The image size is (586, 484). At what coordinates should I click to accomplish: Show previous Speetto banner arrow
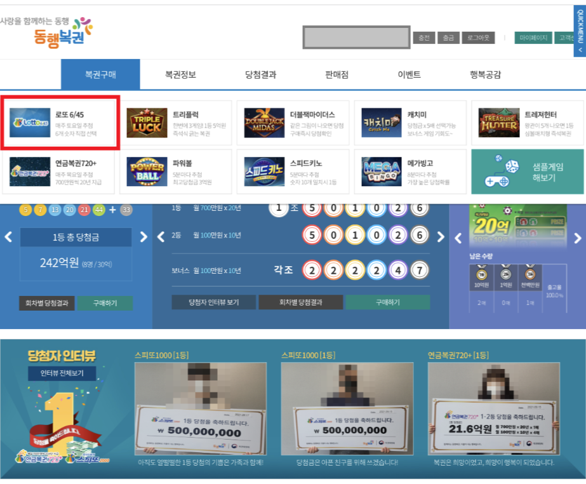(x=458, y=238)
